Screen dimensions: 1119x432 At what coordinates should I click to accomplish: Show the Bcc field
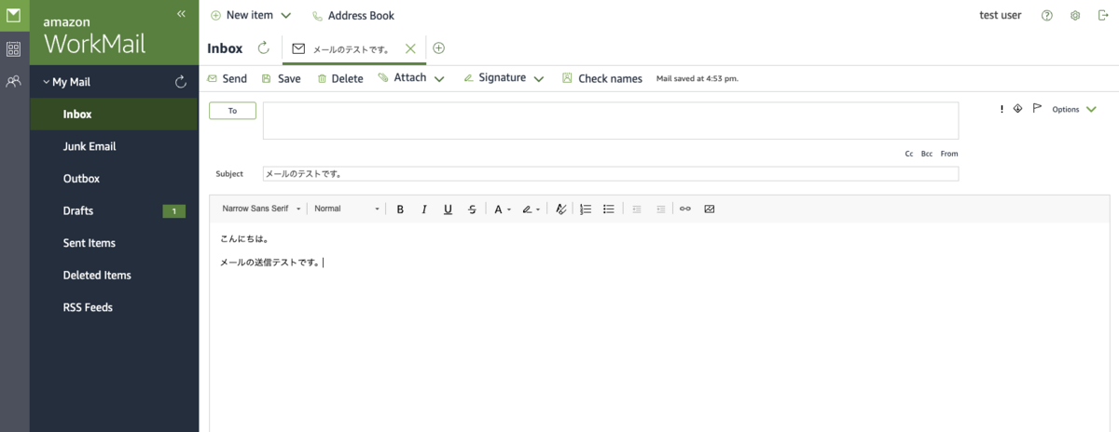pos(927,154)
